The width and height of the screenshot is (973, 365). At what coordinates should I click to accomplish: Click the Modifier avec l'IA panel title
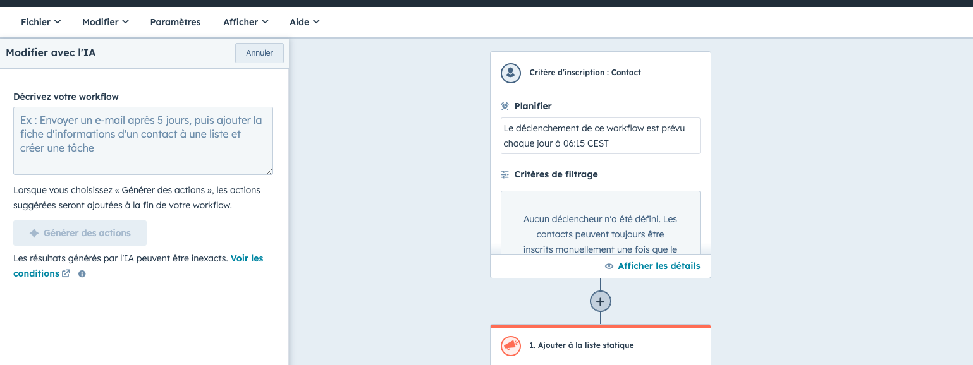coord(51,53)
